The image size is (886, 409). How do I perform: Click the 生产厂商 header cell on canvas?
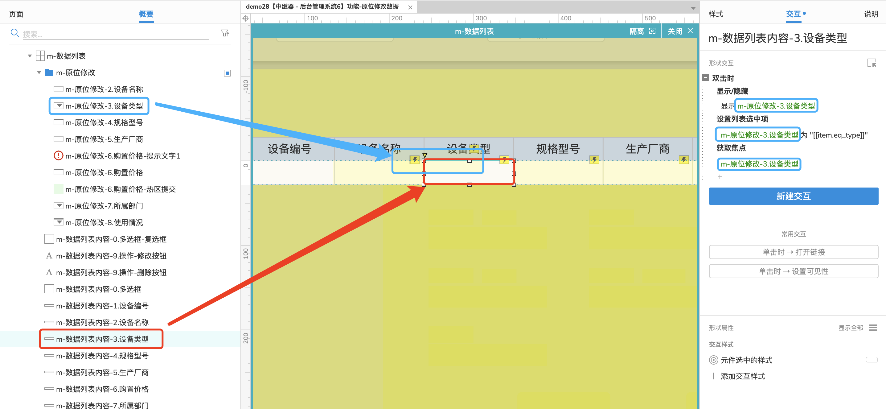[x=647, y=149]
